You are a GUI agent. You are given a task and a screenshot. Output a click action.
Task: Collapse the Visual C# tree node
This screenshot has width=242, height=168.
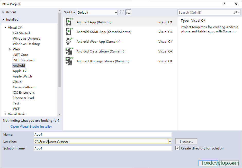coord(5,28)
